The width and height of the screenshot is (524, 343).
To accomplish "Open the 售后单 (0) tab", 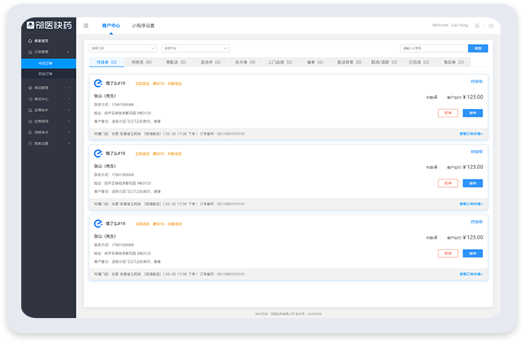I will (454, 62).
